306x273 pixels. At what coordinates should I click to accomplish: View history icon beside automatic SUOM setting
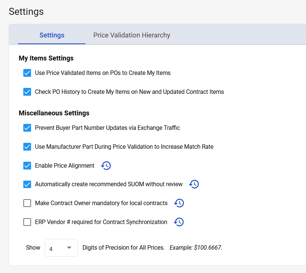[x=194, y=184]
